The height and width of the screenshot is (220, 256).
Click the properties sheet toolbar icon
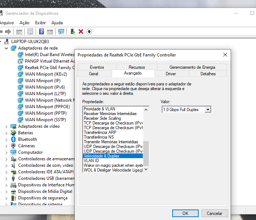30,31
